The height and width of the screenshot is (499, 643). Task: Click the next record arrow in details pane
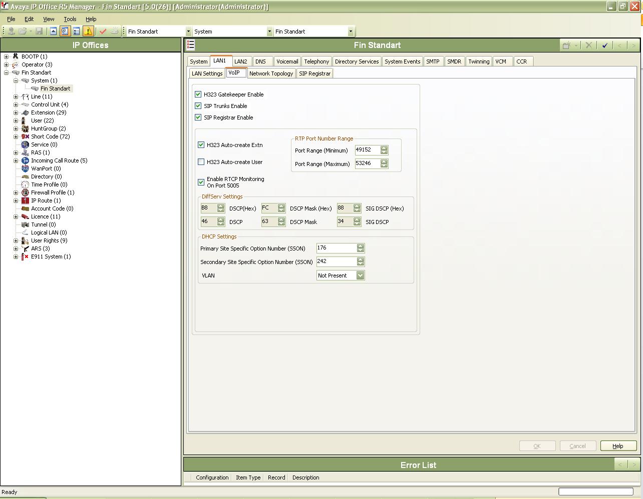click(x=633, y=45)
